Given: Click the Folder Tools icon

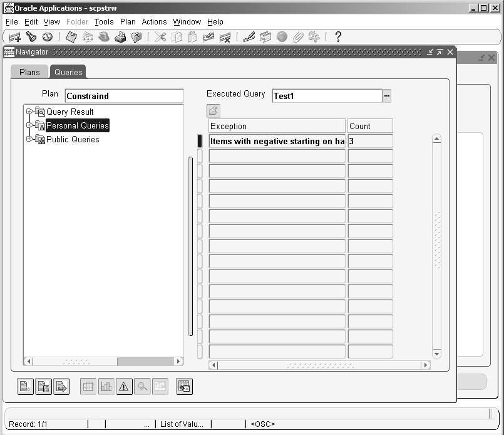Looking at the screenshot, I should tap(314, 37).
